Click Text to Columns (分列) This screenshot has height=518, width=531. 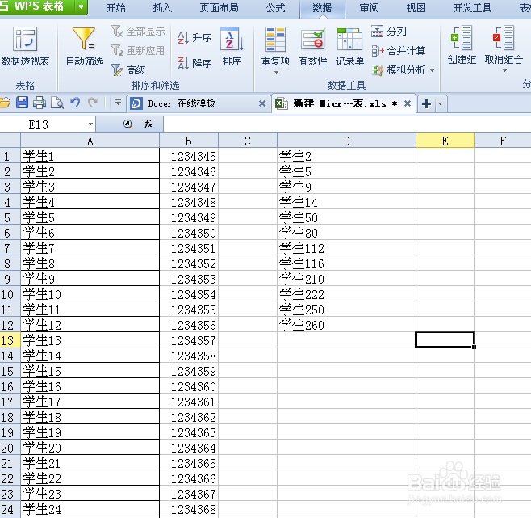click(389, 32)
